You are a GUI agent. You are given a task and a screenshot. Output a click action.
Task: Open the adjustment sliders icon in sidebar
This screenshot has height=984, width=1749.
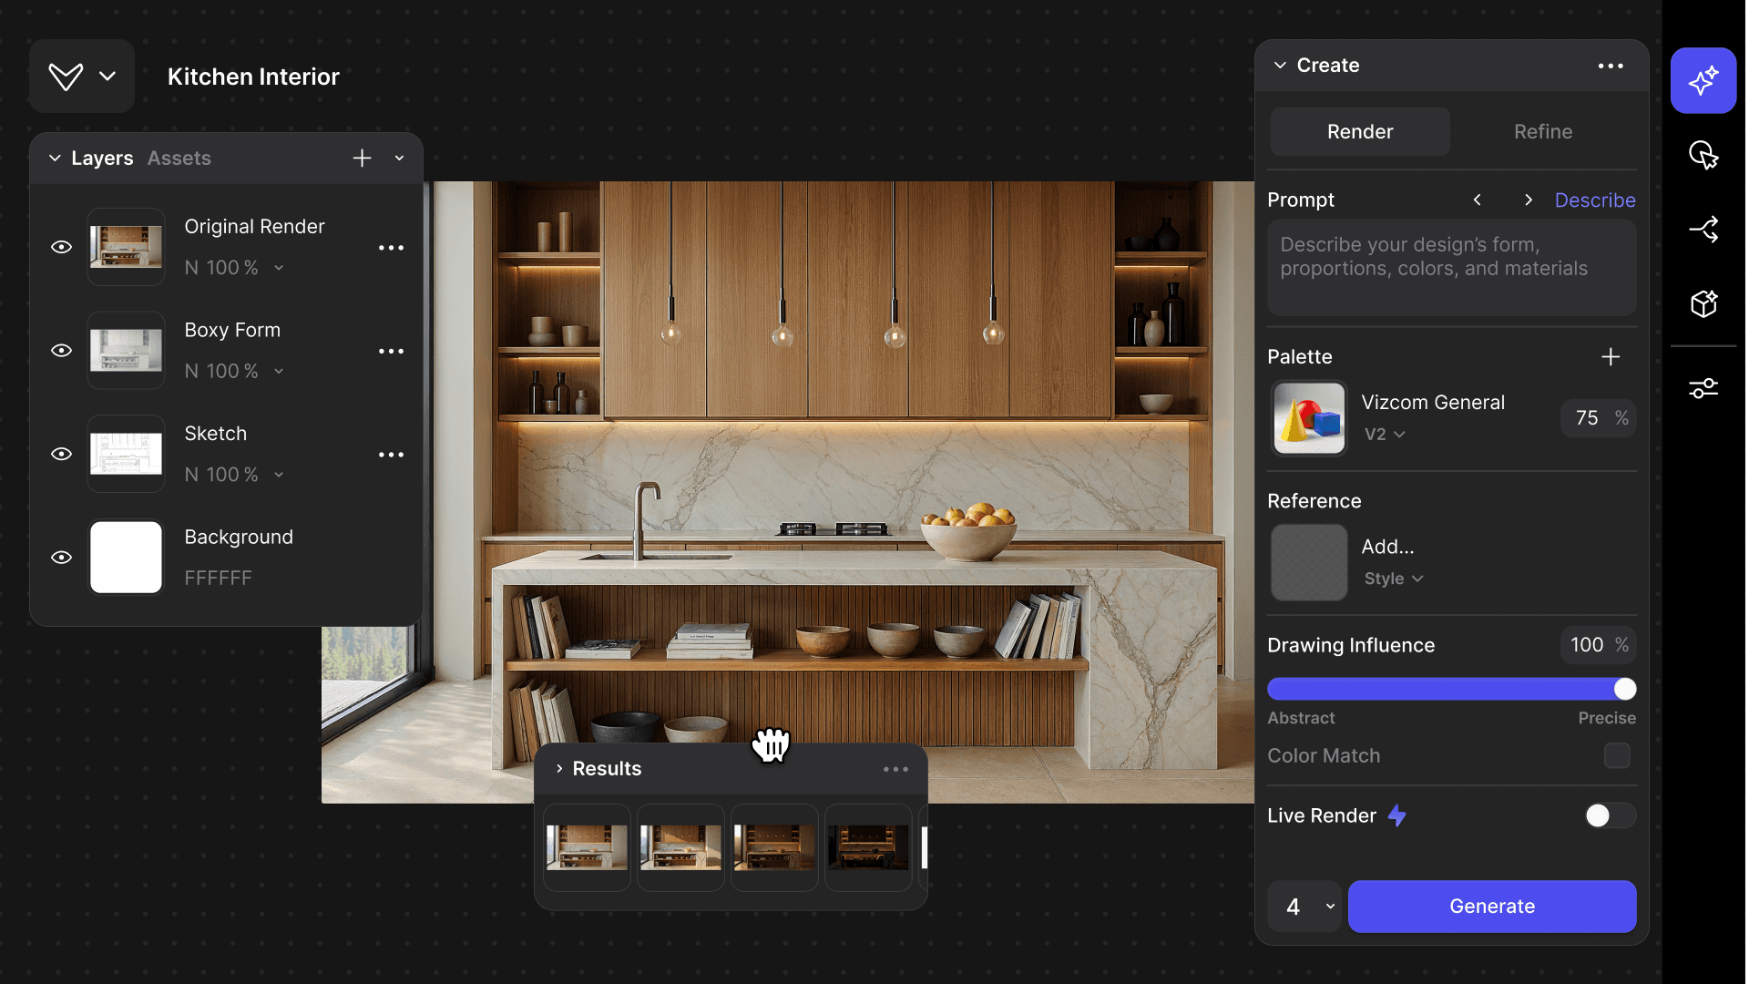pyautogui.click(x=1703, y=389)
